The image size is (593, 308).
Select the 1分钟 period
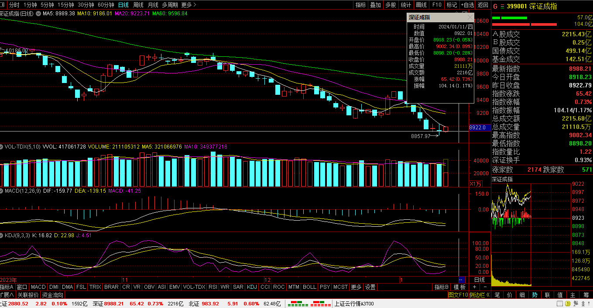tap(30, 5)
